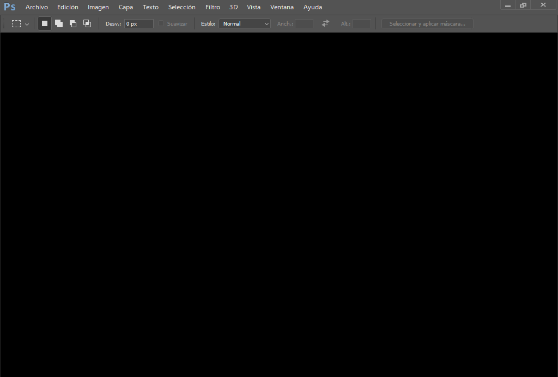Enable Intersect with selection mode
This screenshot has width=558, height=377.
point(87,23)
